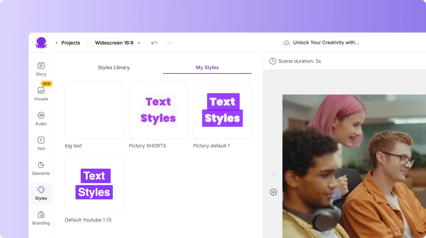The height and width of the screenshot is (238, 426).
Task: Select the big text style thumbnail
Action: point(94,110)
